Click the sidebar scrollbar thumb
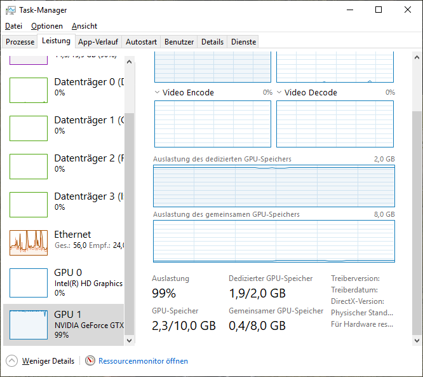This screenshot has width=423, height=377. (129, 224)
